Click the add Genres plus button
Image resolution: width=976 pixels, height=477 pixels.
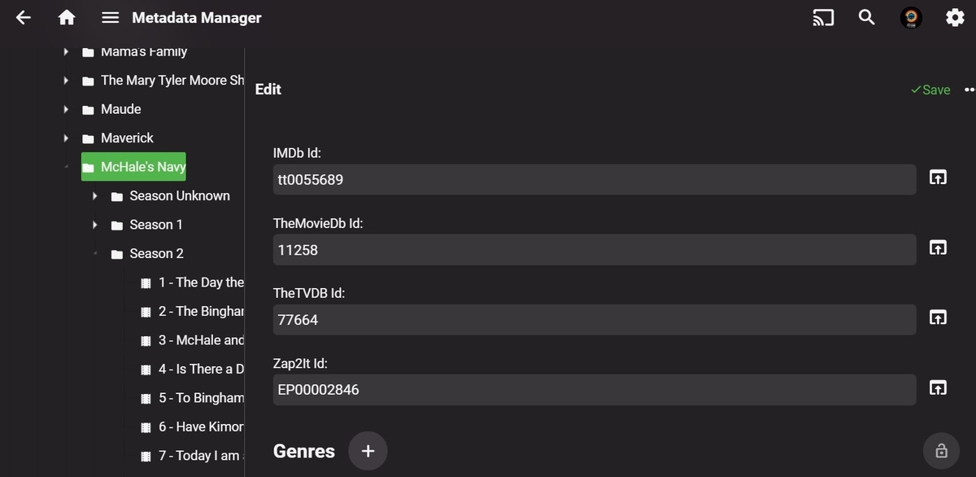[368, 450]
